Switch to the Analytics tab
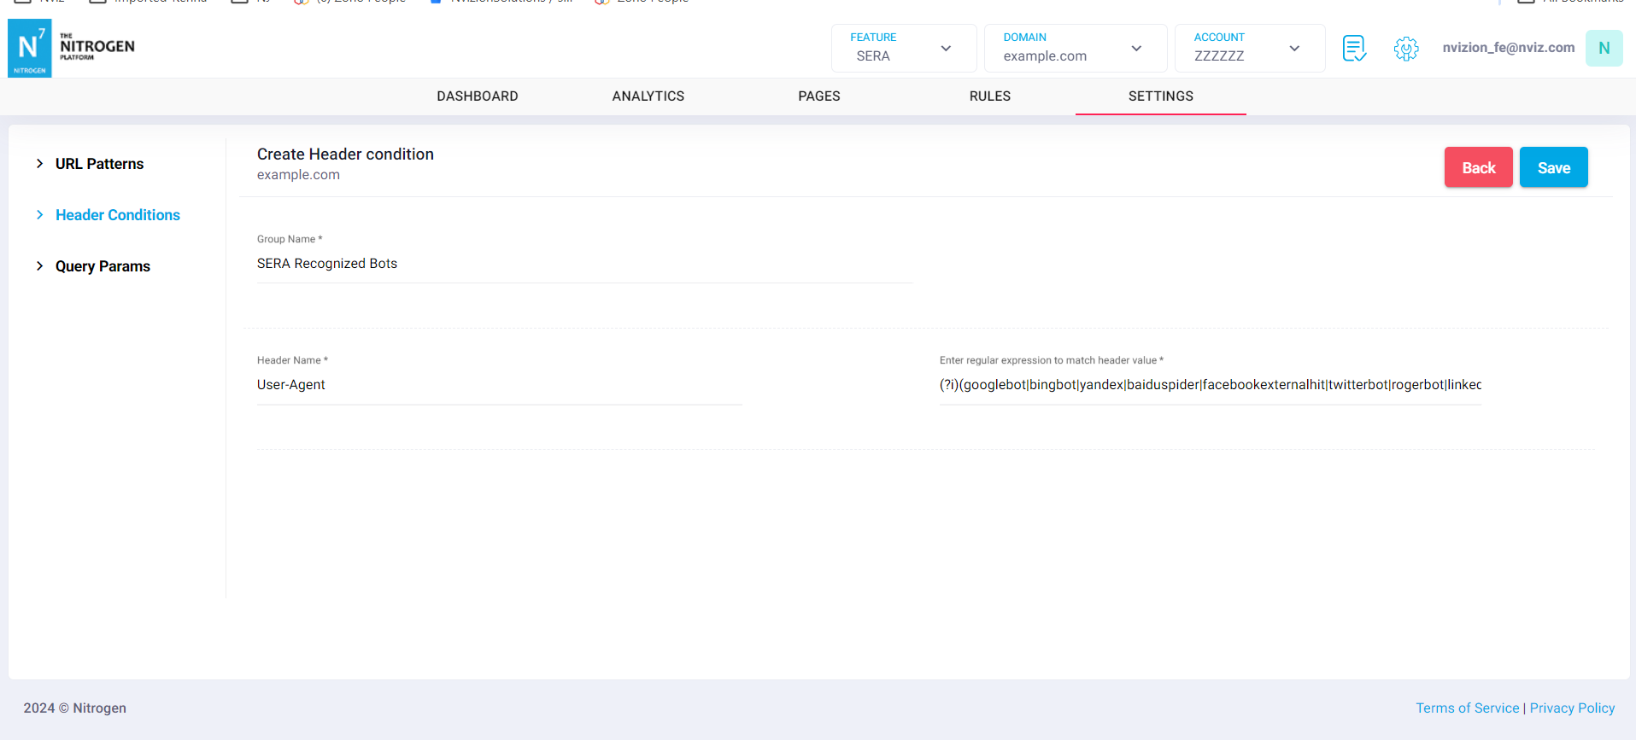Viewport: 1636px width, 740px height. tap(648, 96)
